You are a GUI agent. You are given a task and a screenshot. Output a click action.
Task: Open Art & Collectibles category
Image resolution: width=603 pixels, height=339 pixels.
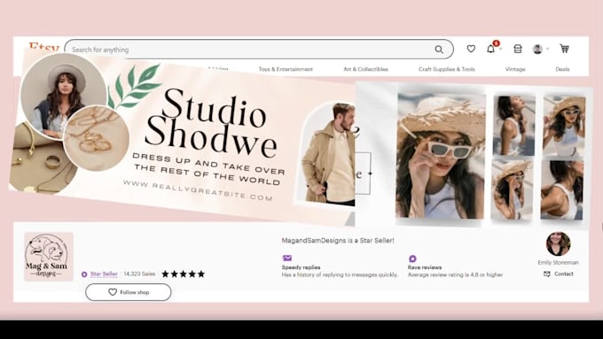tap(365, 69)
